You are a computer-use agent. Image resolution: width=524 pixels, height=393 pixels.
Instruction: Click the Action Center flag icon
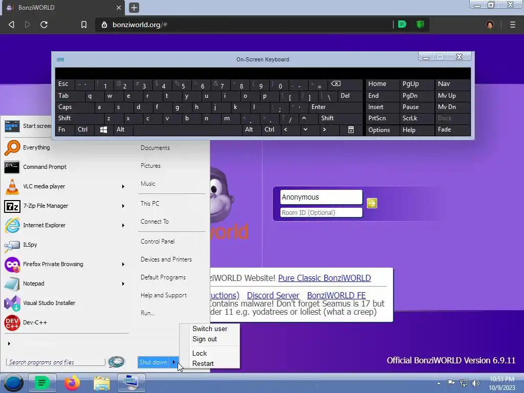click(451, 383)
